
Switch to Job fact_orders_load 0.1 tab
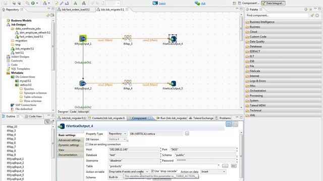[x=75, y=10]
